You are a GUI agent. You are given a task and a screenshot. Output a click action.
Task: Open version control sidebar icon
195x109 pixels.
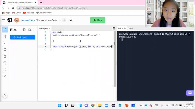tap(5, 36)
